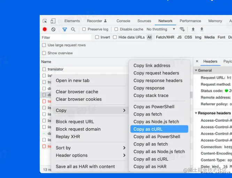The image size is (232, 178).
Task: Switch to the Console tab
Action: [x=123, y=21]
